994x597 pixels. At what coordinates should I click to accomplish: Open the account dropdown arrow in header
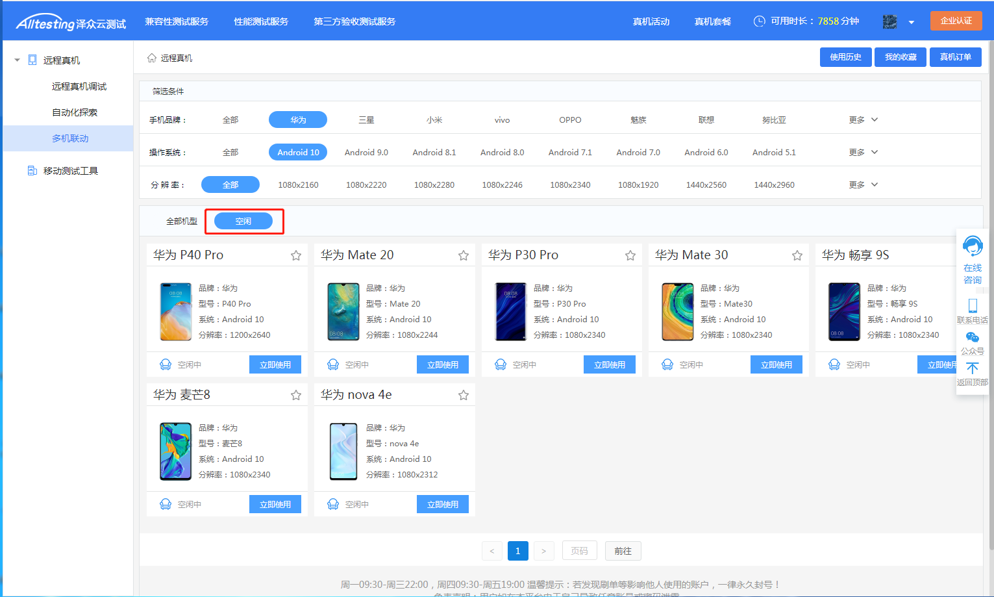912,22
